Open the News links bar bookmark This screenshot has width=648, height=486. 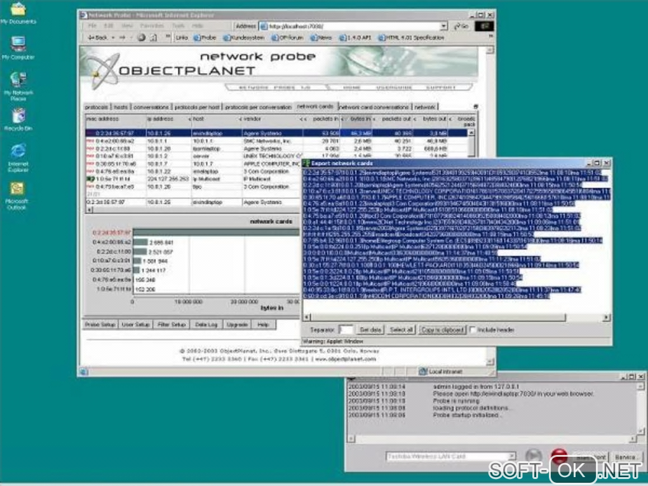321,37
